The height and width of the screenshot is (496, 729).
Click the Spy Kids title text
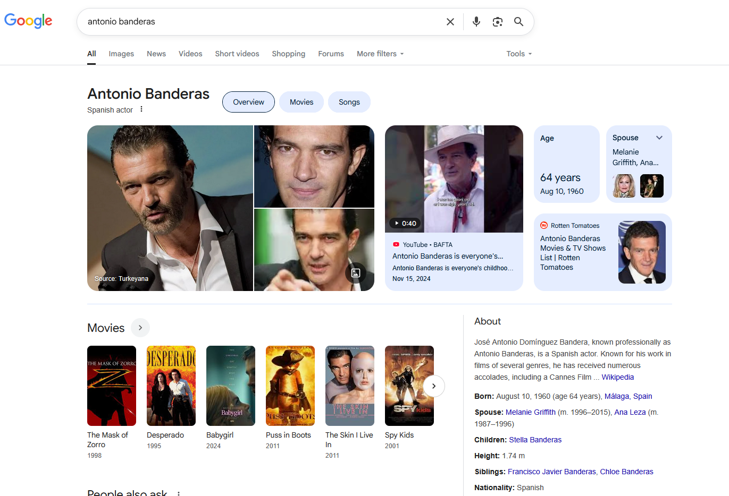click(399, 435)
